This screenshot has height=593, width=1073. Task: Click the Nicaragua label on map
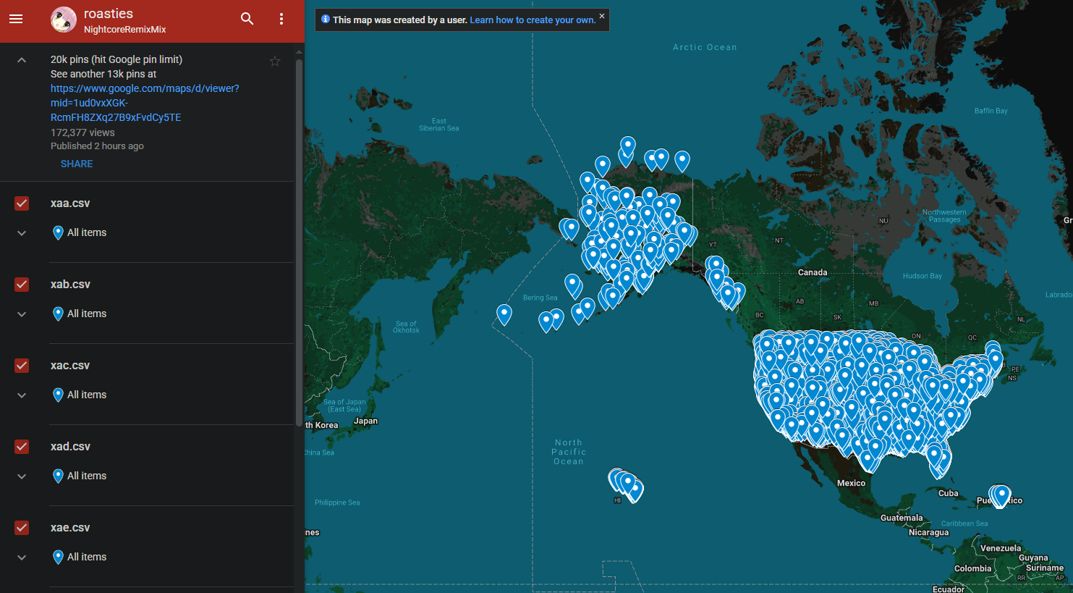point(928,532)
